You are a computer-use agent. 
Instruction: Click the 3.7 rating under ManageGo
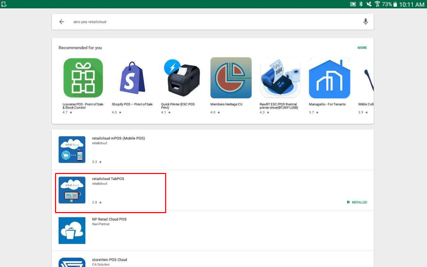tap(314, 112)
